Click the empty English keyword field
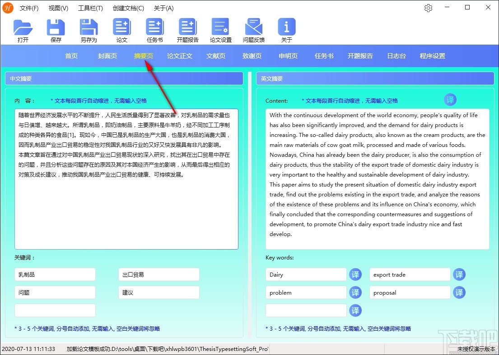Screen dimensions: 499x355 [x=306, y=310]
